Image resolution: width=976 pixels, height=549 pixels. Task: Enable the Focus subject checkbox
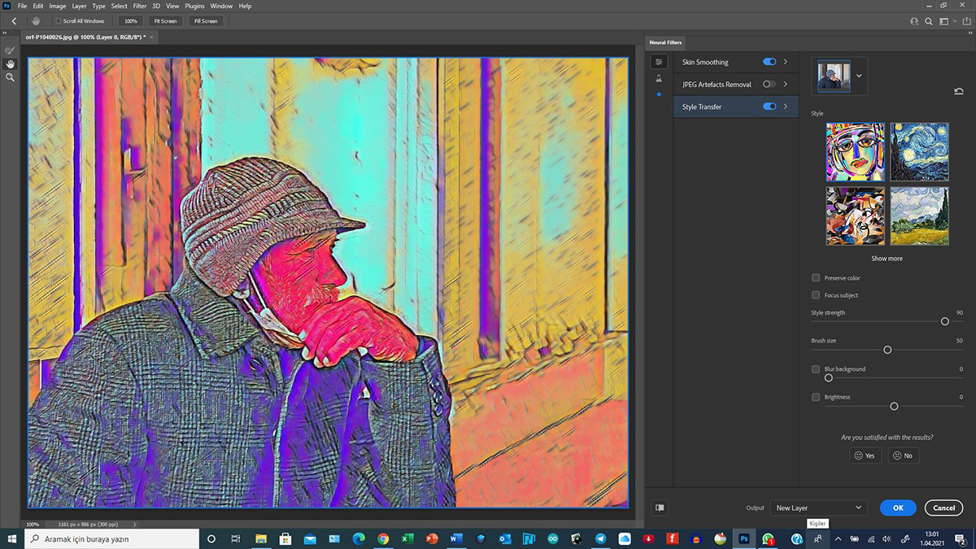click(816, 295)
